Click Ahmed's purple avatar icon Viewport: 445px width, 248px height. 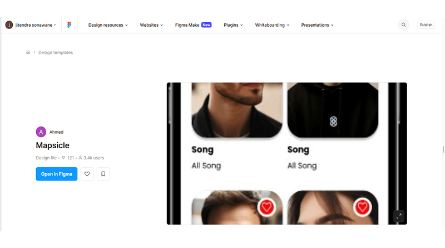[41, 132]
